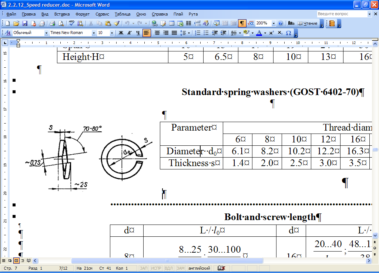Create a new blank document
Viewport: 379px width, 273px height.
[7, 23]
